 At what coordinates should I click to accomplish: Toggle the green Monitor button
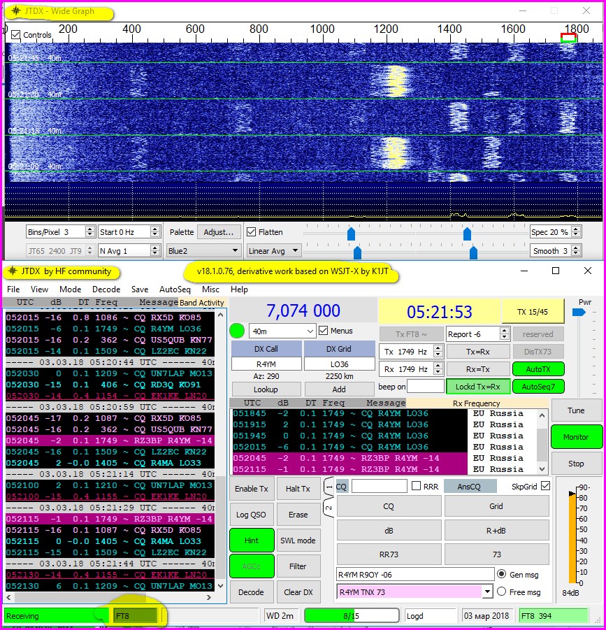576,437
